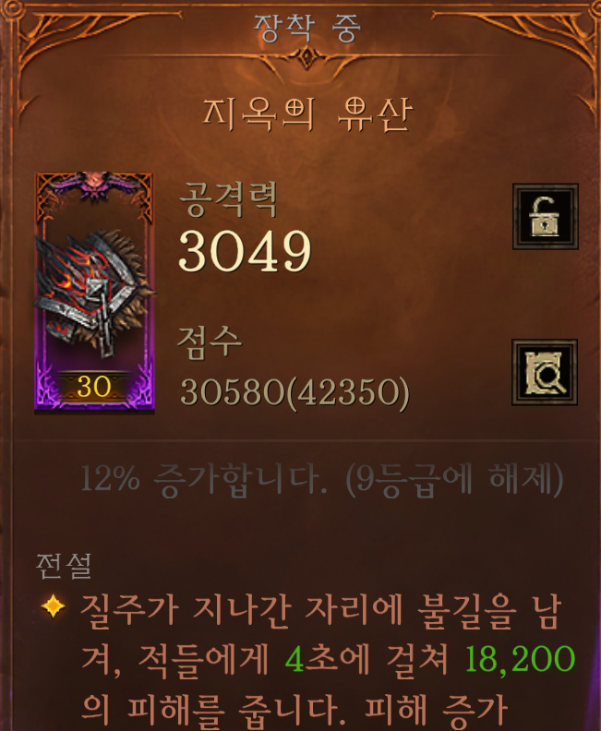Click the attack value 3049
Viewport: 601px width, 731px height.
click(x=245, y=251)
